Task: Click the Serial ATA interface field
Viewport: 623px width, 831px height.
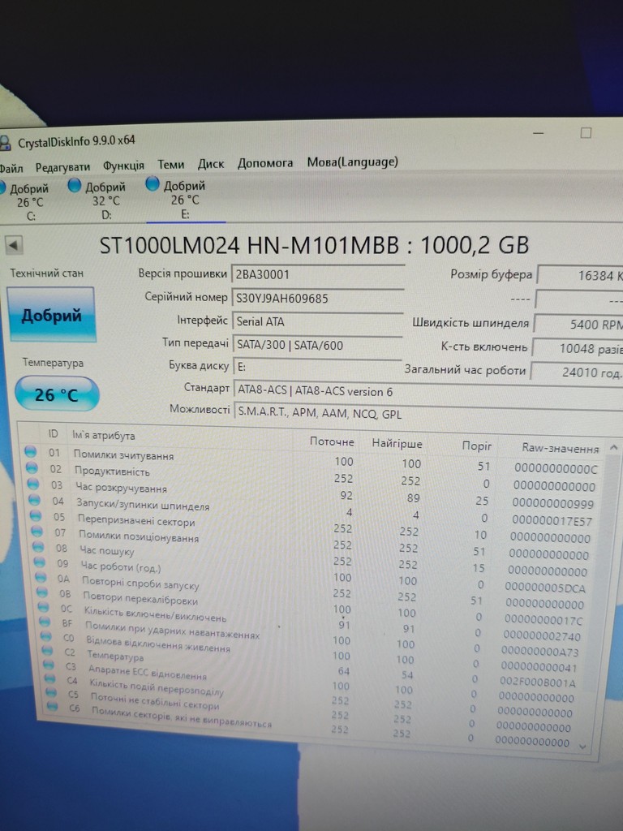Action: [x=317, y=321]
